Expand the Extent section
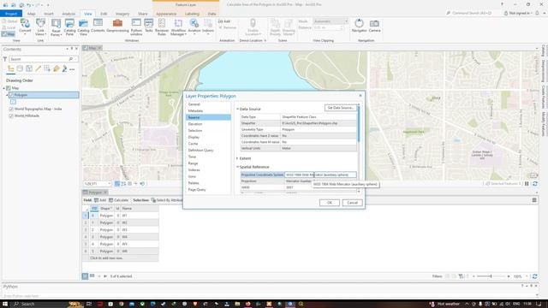 click(x=237, y=158)
